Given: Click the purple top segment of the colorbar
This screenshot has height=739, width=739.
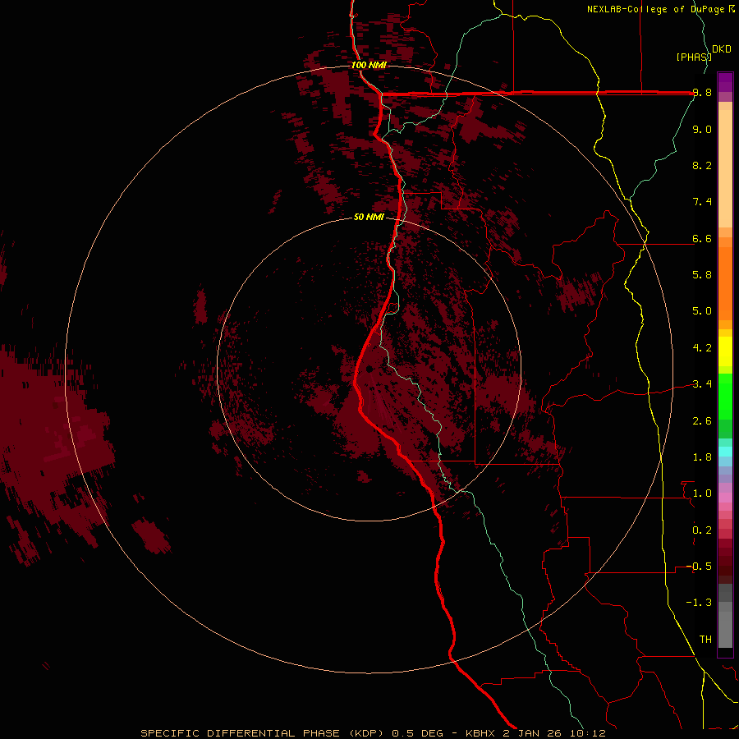Looking at the screenshot, I should pos(725,82).
